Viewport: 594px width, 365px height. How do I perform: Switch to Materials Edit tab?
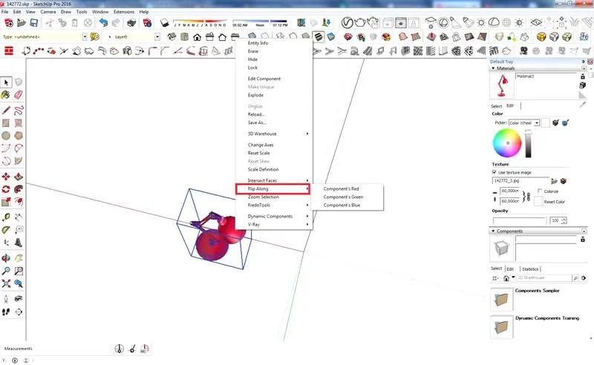[x=510, y=105]
